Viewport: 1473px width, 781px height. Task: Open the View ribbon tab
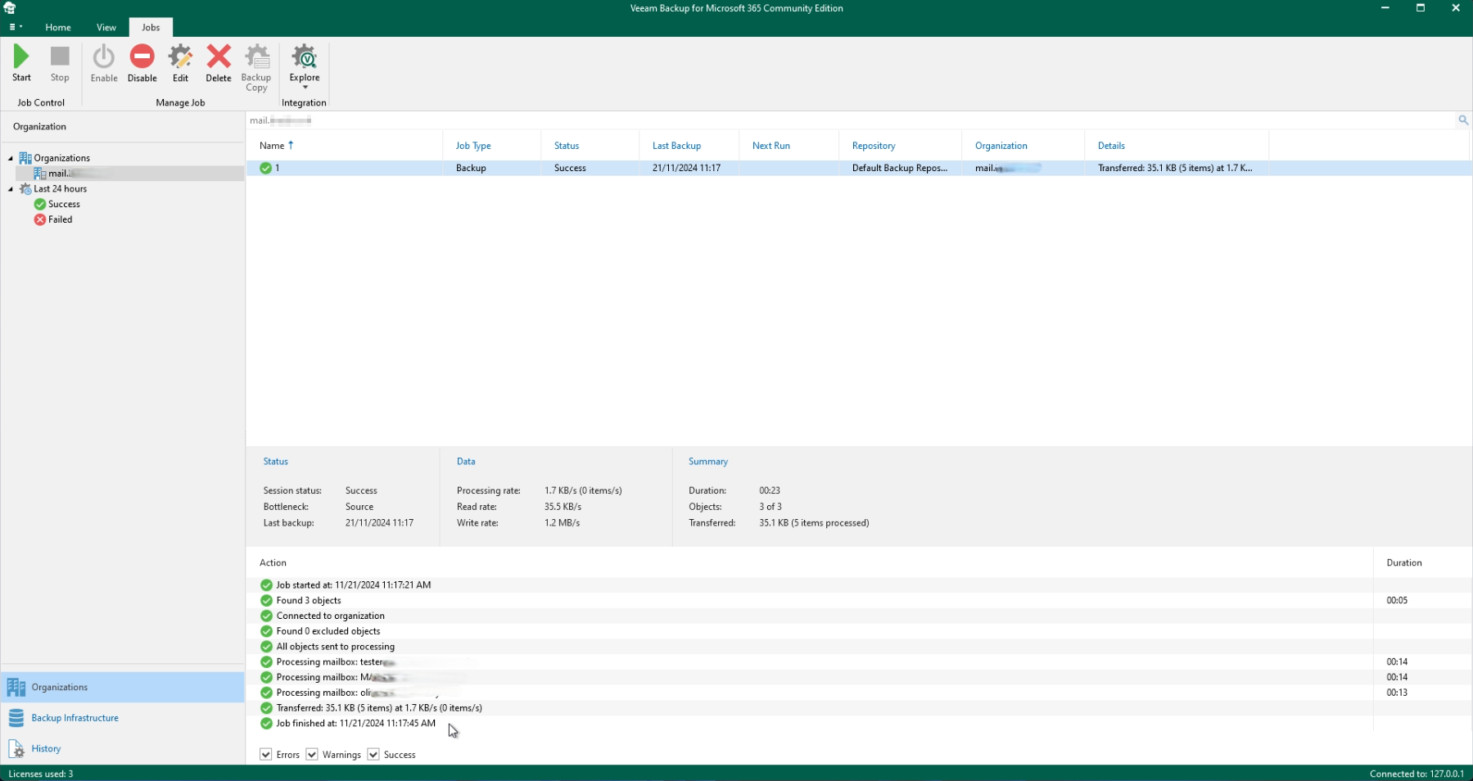point(106,27)
